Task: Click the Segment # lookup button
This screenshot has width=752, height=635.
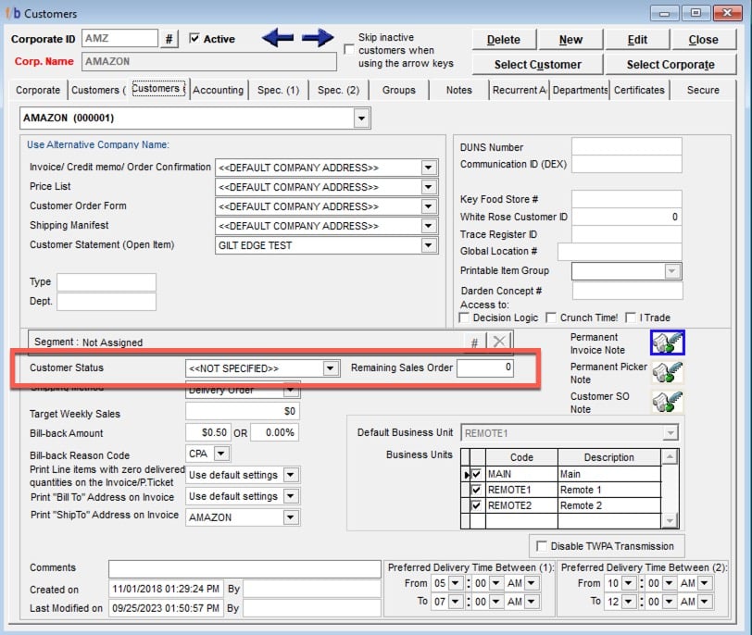Action: (474, 342)
